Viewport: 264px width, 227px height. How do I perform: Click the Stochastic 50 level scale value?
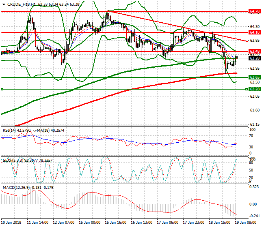tap(251, 170)
